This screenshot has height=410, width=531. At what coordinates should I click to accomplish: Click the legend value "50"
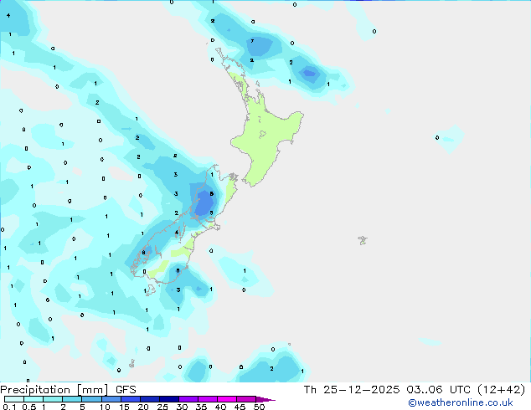[259, 407]
